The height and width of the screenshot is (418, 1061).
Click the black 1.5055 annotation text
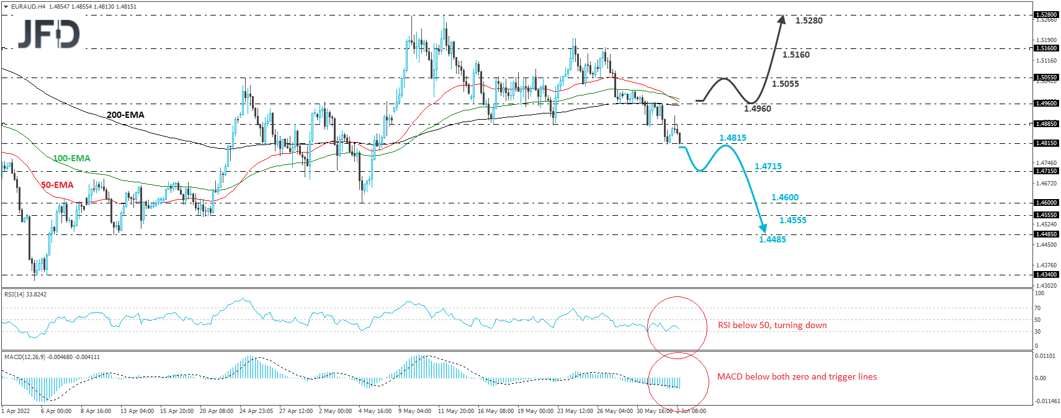786,84
